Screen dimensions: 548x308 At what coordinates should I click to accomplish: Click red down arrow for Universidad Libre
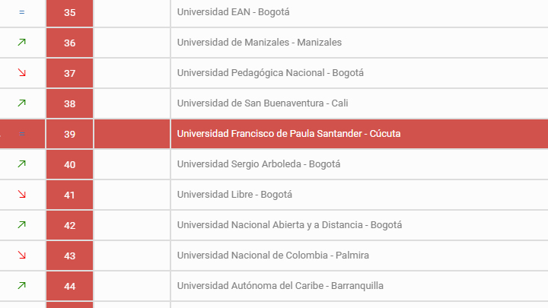[21, 195]
